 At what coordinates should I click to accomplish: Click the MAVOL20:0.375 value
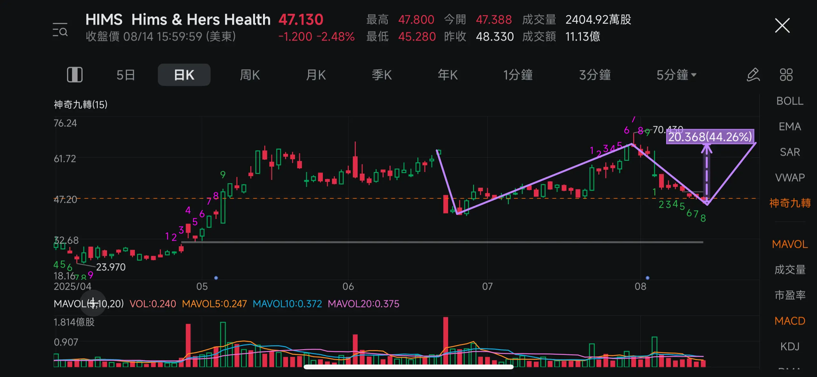click(x=363, y=303)
